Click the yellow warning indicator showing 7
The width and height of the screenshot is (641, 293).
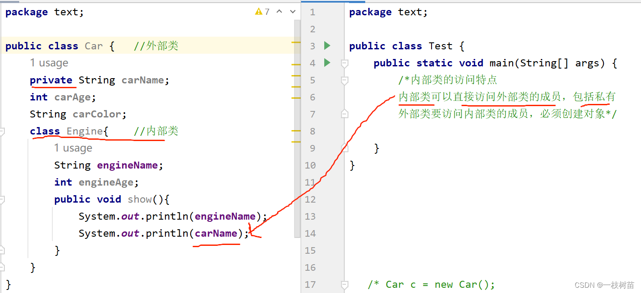[262, 12]
